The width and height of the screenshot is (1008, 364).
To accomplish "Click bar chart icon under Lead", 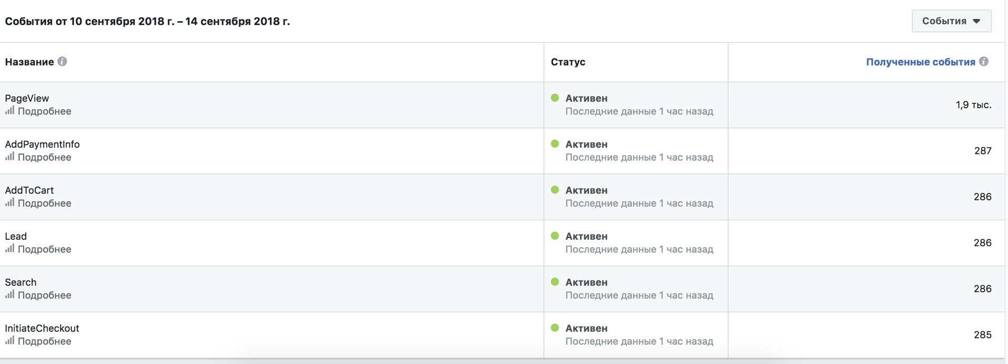I will point(9,249).
